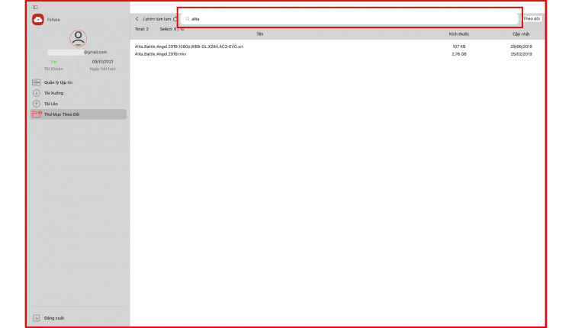Click the Ngày hết hạn label
This screenshot has width=572, height=328.
point(102,69)
